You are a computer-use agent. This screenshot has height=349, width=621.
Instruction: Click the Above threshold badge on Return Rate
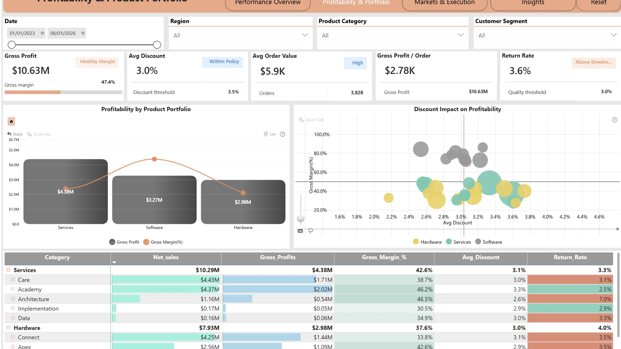[x=594, y=62]
